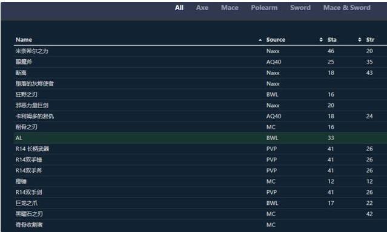Click the Str value 26 in R14双手剑 row
Viewport: 387px width, 232px height.
(x=369, y=192)
